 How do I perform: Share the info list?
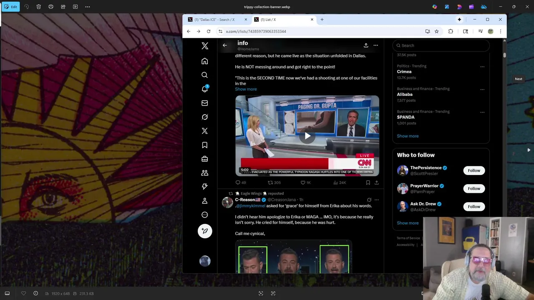(366, 45)
